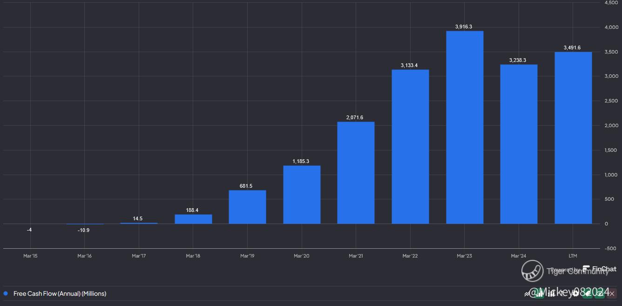This screenshot has height=306, width=622.
Task: Click the Mar '24 bar showing 3,238.3
Action: [x=519, y=144]
